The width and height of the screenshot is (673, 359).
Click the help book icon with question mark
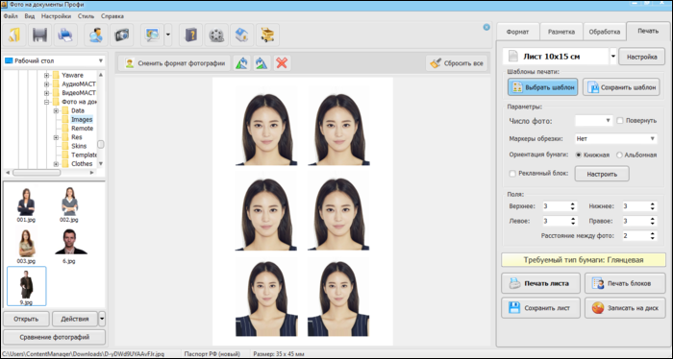click(190, 36)
